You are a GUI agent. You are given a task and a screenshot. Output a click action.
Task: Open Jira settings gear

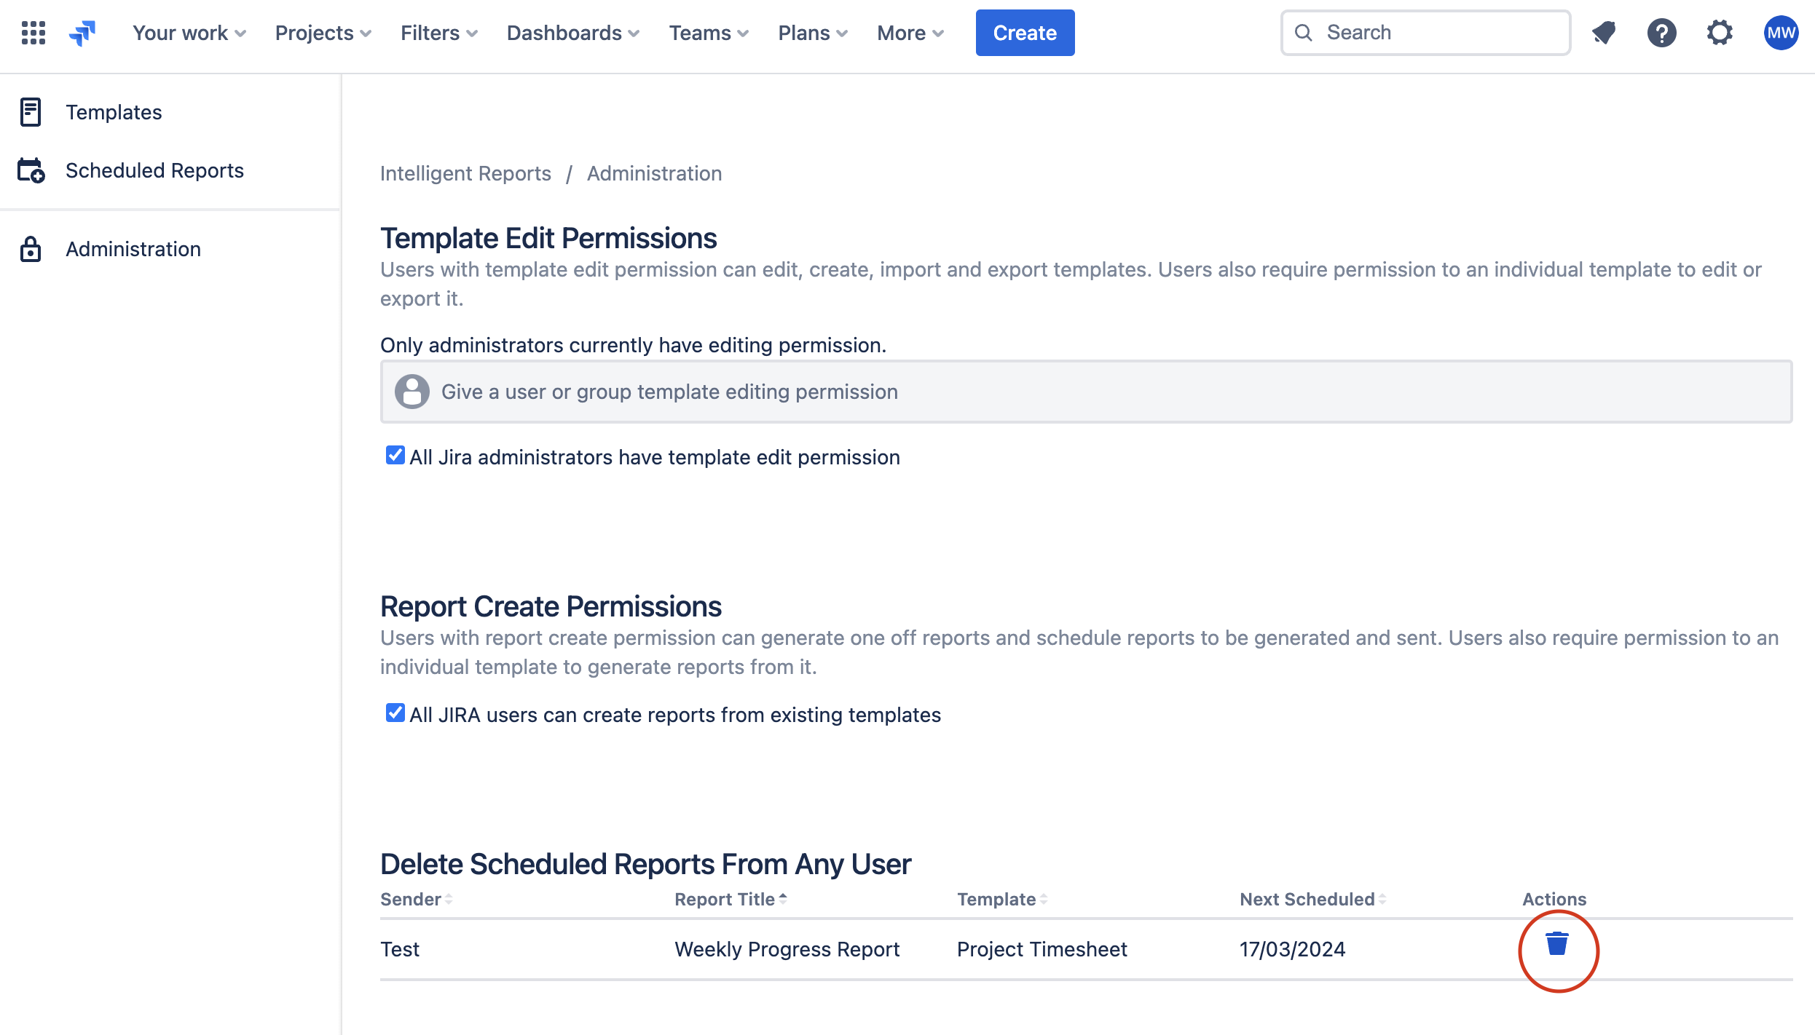[1720, 32]
